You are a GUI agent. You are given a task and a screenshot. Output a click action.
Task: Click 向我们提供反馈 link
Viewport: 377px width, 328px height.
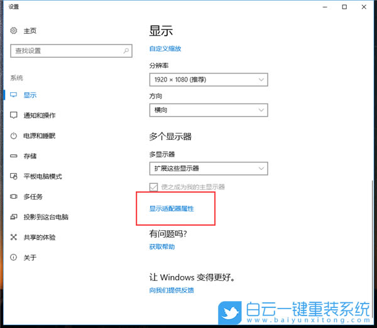172,290
